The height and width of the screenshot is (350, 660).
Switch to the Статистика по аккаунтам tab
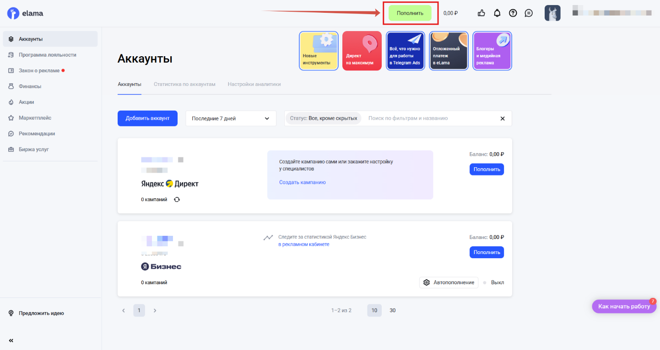185,84
